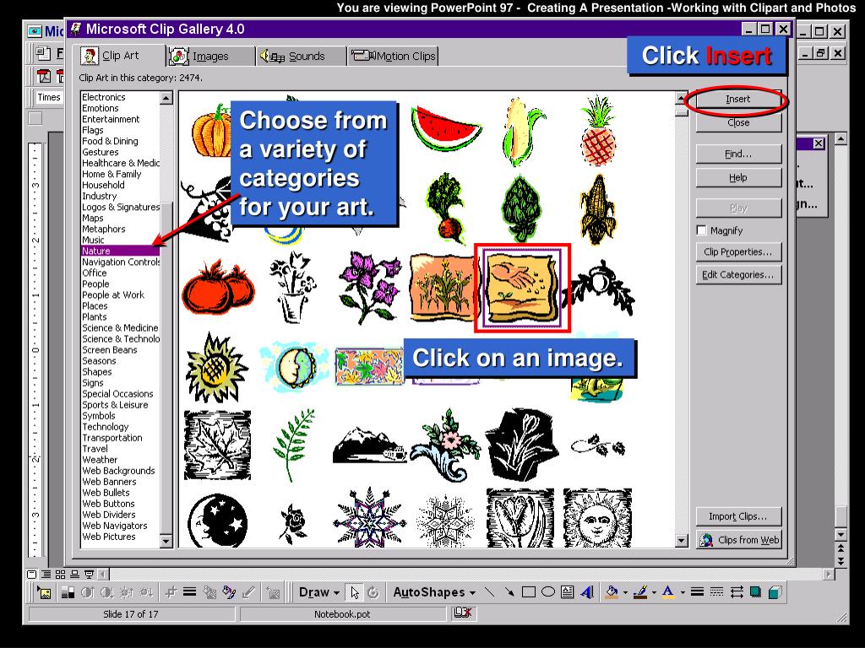This screenshot has width=865, height=648.
Task: Open Slide Sorter View button
Action: coord(61,574)
